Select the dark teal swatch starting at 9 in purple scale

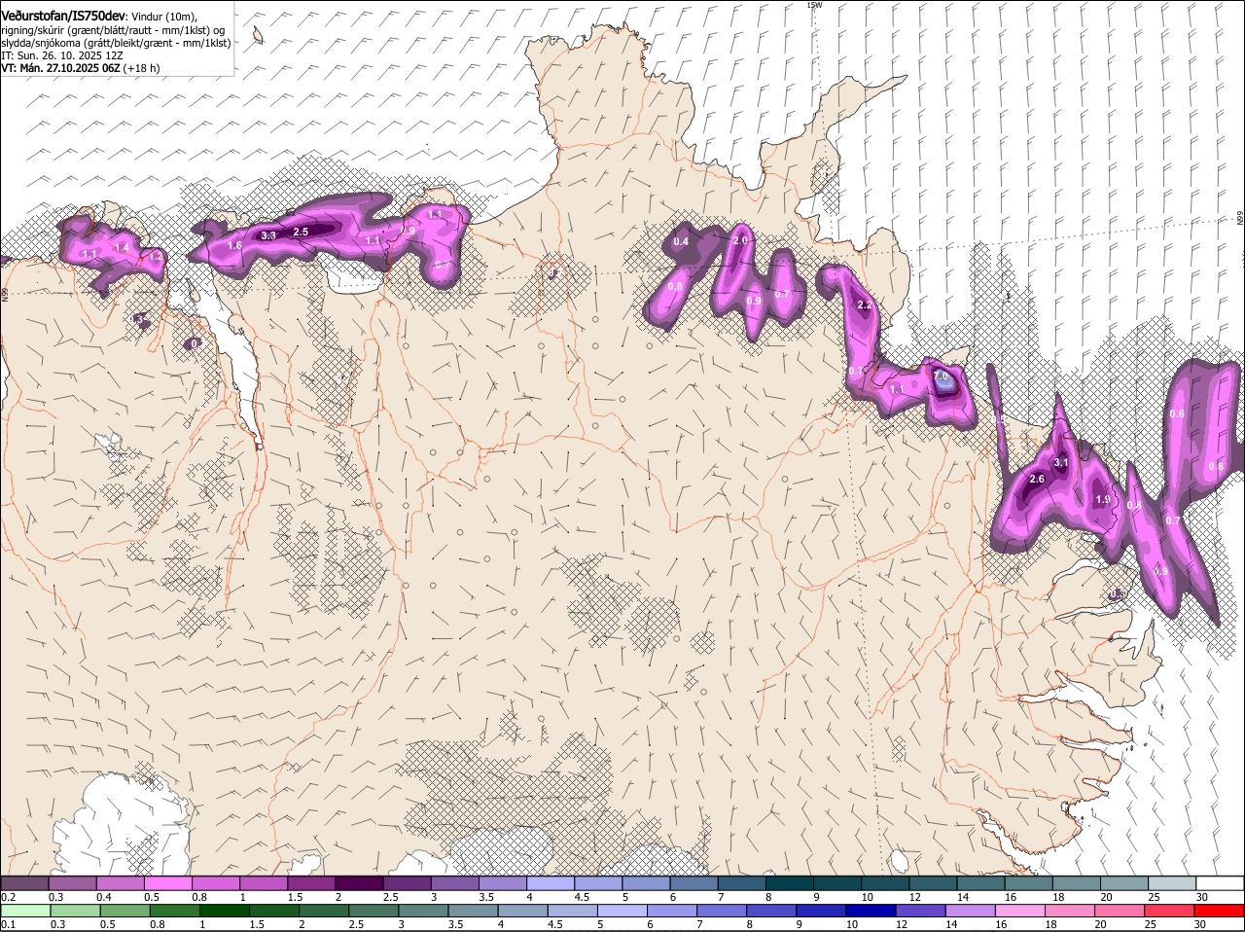tap(837, 883)
